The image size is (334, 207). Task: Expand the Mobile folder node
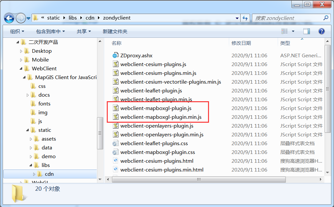pos(21,60)
